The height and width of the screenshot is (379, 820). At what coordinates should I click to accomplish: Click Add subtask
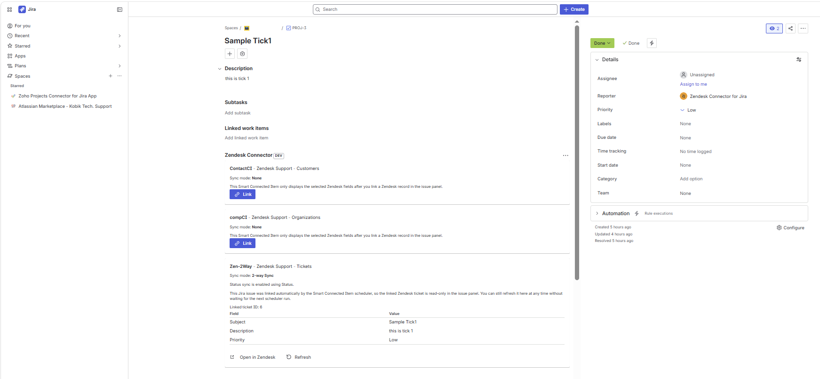[x=238, y=113]
